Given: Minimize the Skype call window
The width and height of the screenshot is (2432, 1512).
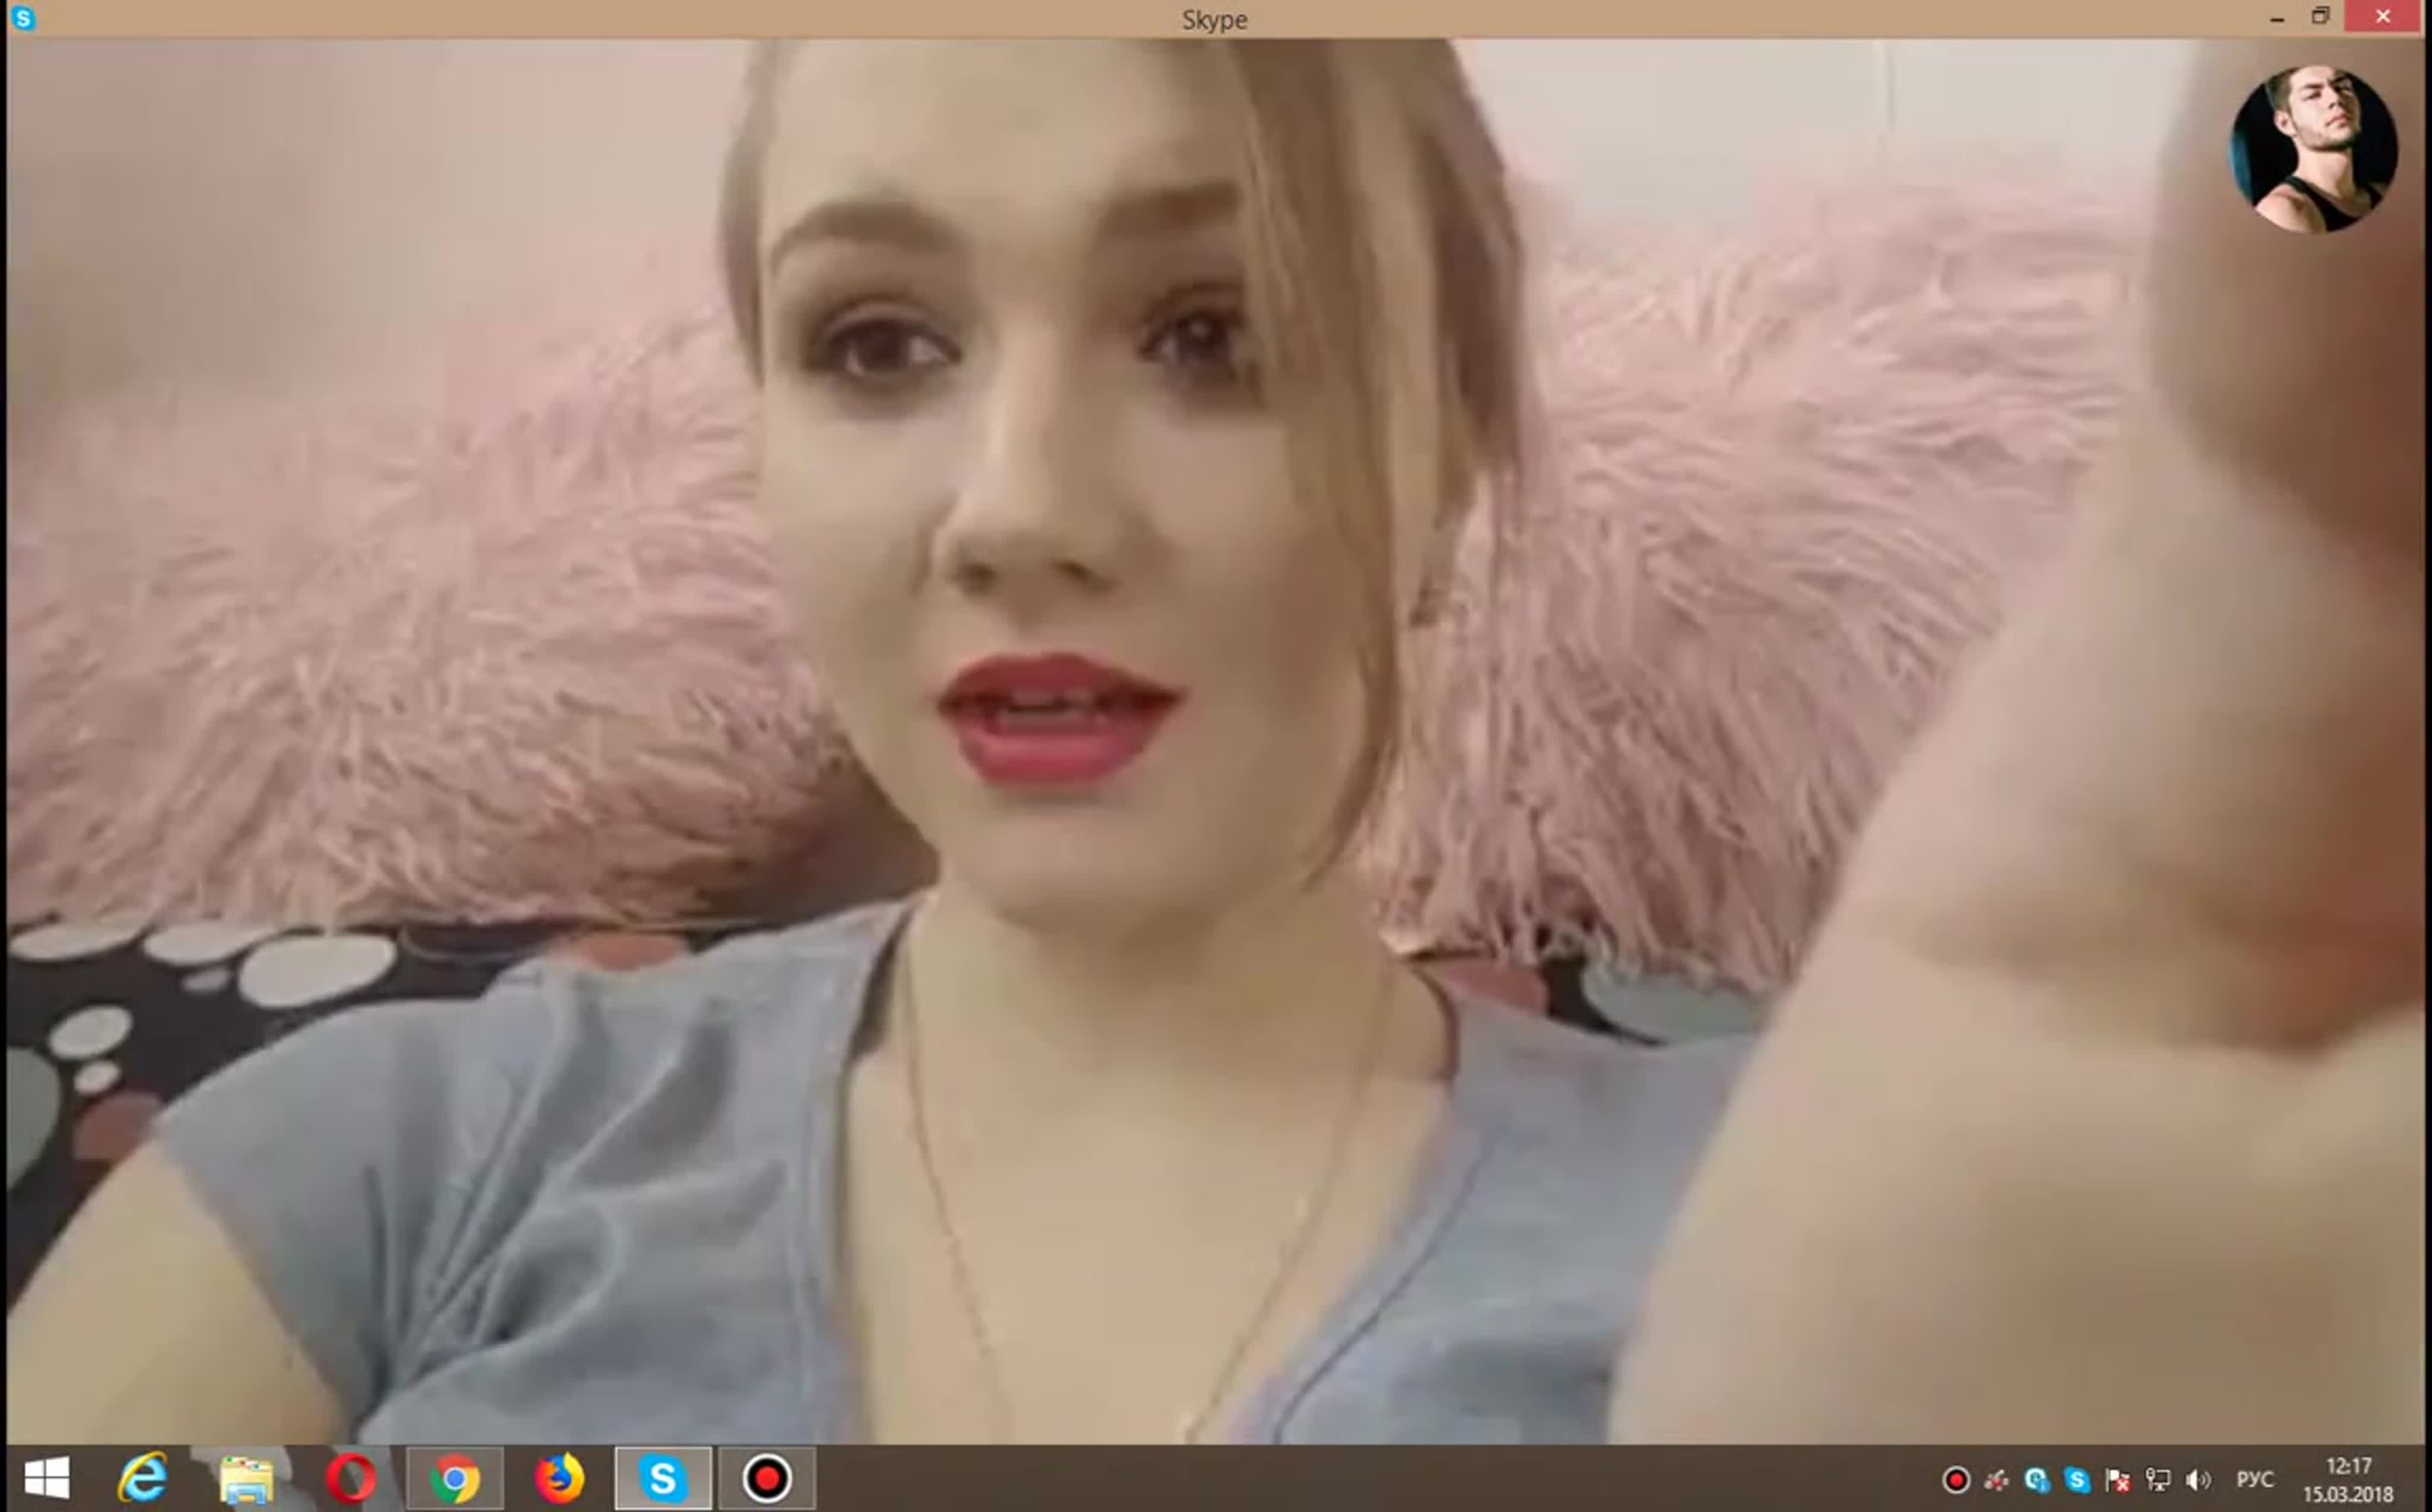Looking at the screenshot, I should pyautogui.click(x=2277, y=17).
